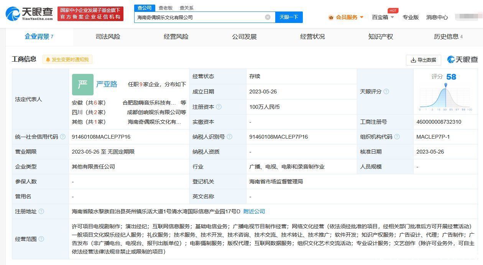
Task: Click the 100万人民币 registered capital value
Action: pyautogui.click(x=264, y=107)
